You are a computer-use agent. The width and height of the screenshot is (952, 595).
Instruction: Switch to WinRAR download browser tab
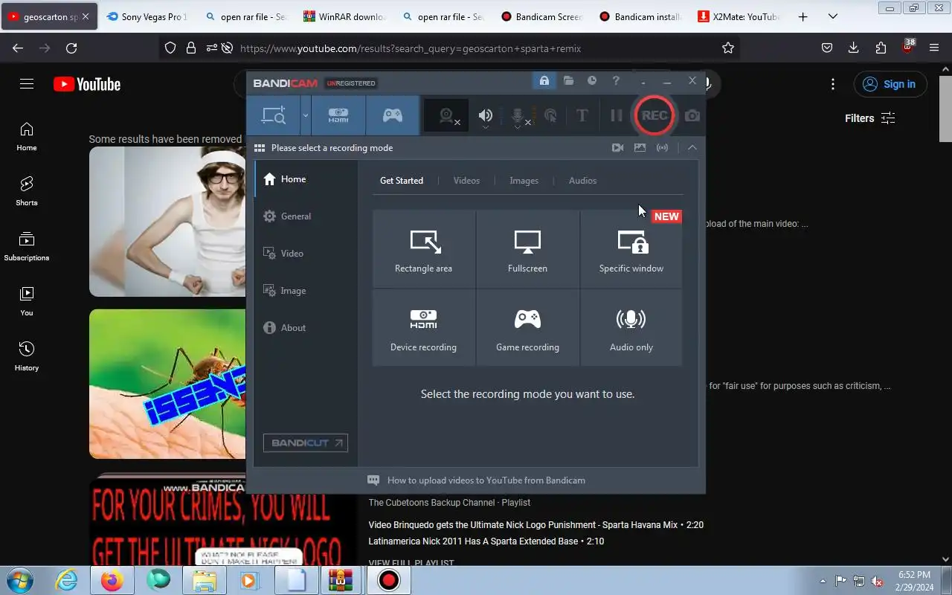tap(344, 16)
